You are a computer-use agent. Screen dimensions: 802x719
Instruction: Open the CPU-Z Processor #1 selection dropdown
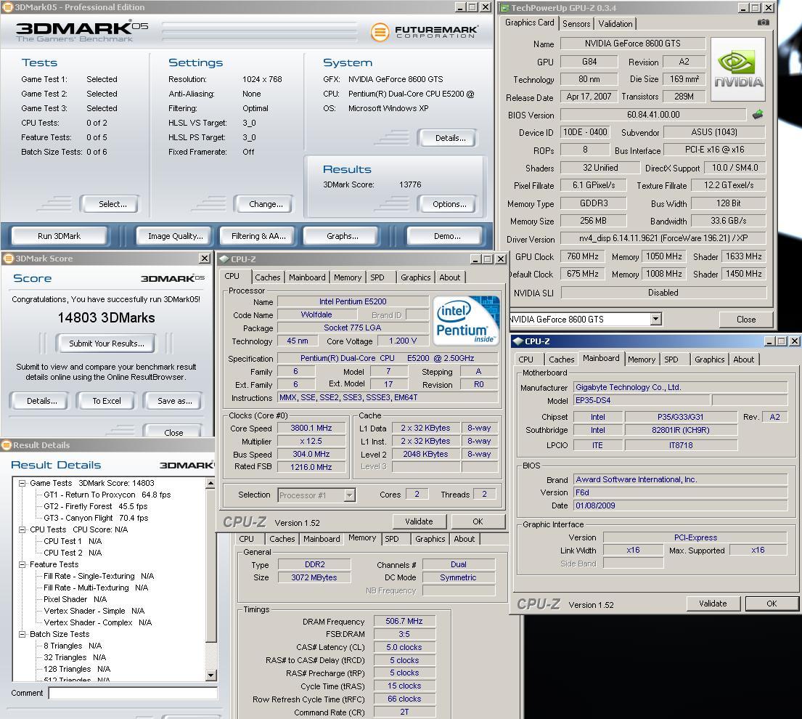coord(349,495)
